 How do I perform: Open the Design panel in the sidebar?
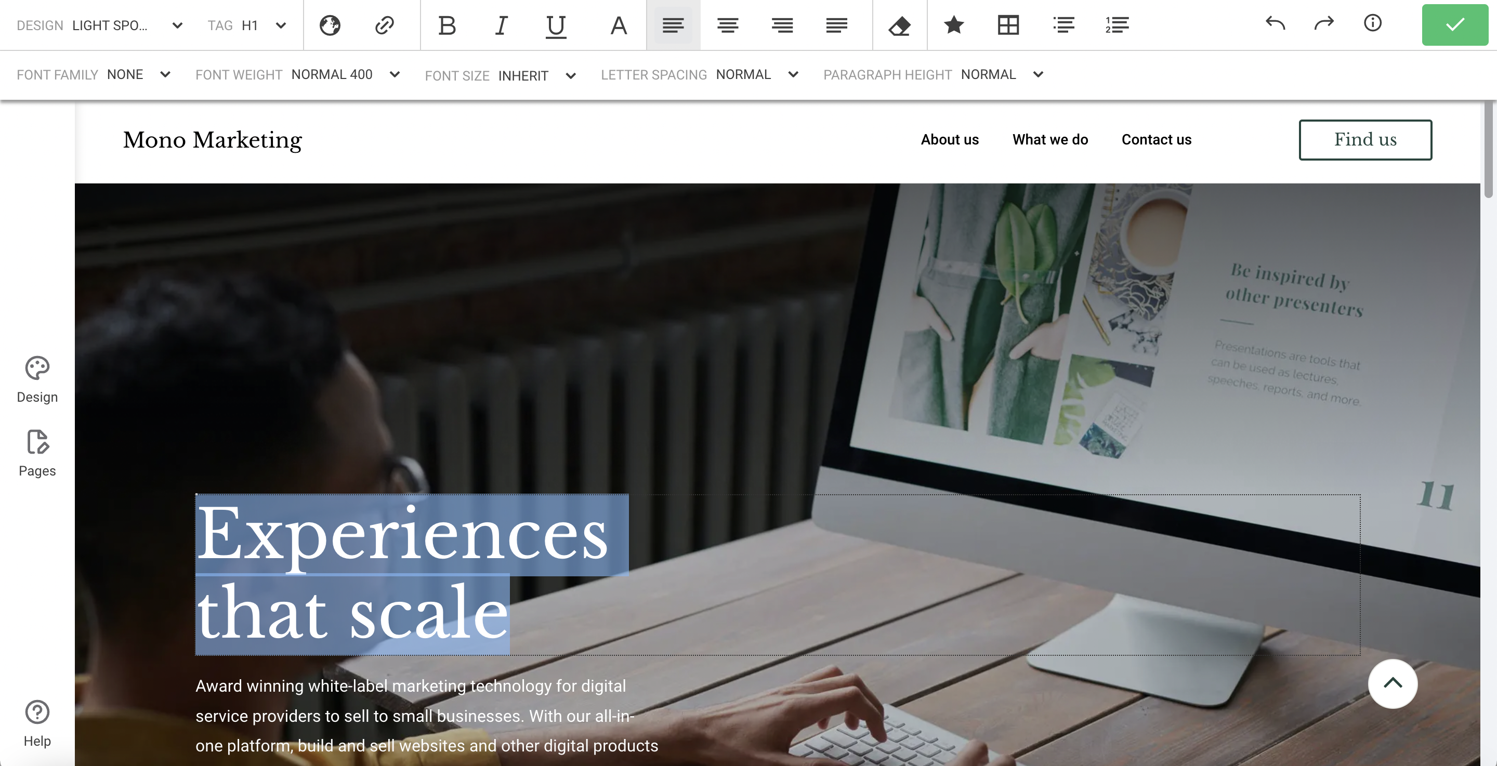(37, 379)
